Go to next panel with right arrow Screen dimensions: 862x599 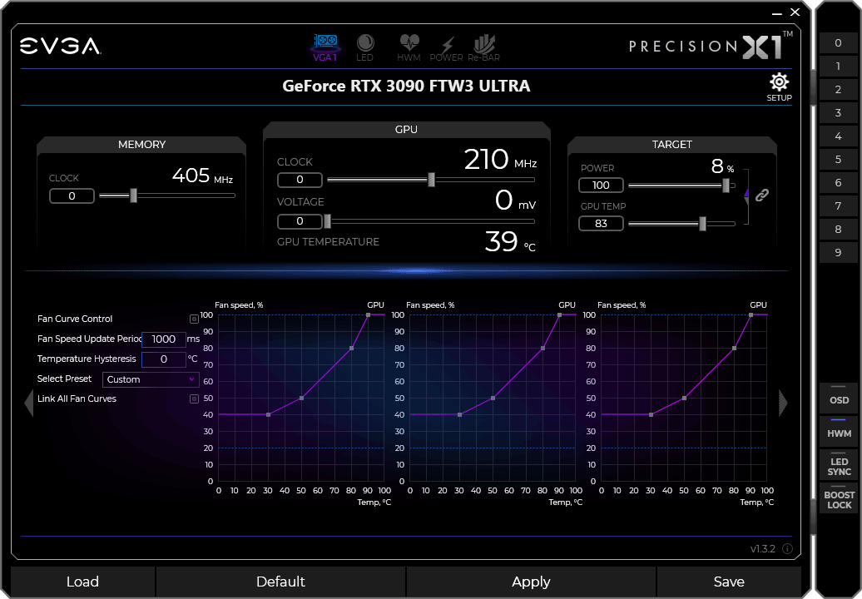pos(782,403)
